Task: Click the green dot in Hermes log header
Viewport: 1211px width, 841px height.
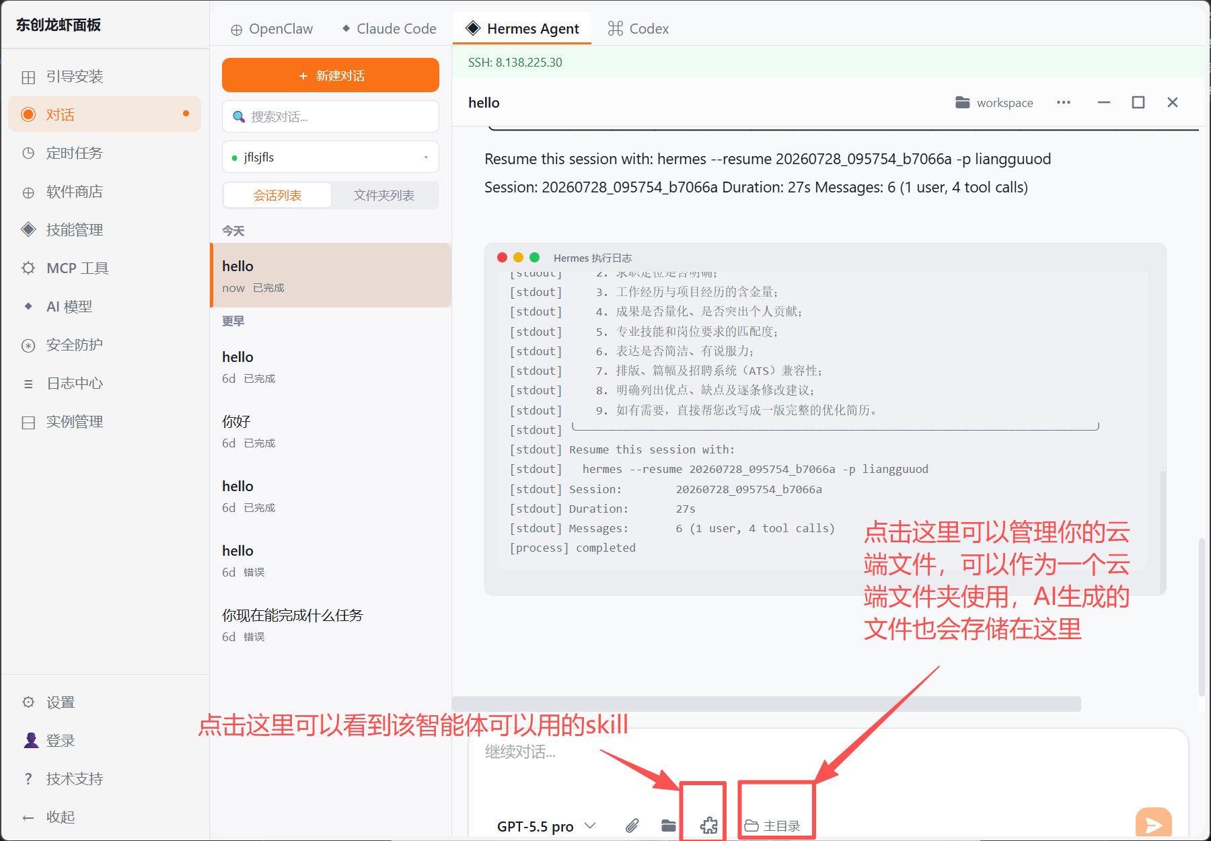Action: pyautogui.click(x=534, y=257)
